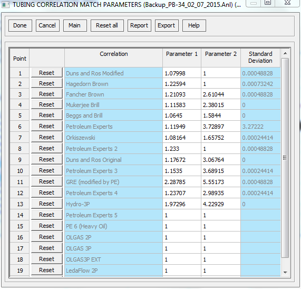Open the Help button
Image resolution: width=301 pixels, height=289 pixels.
point(194,25)
